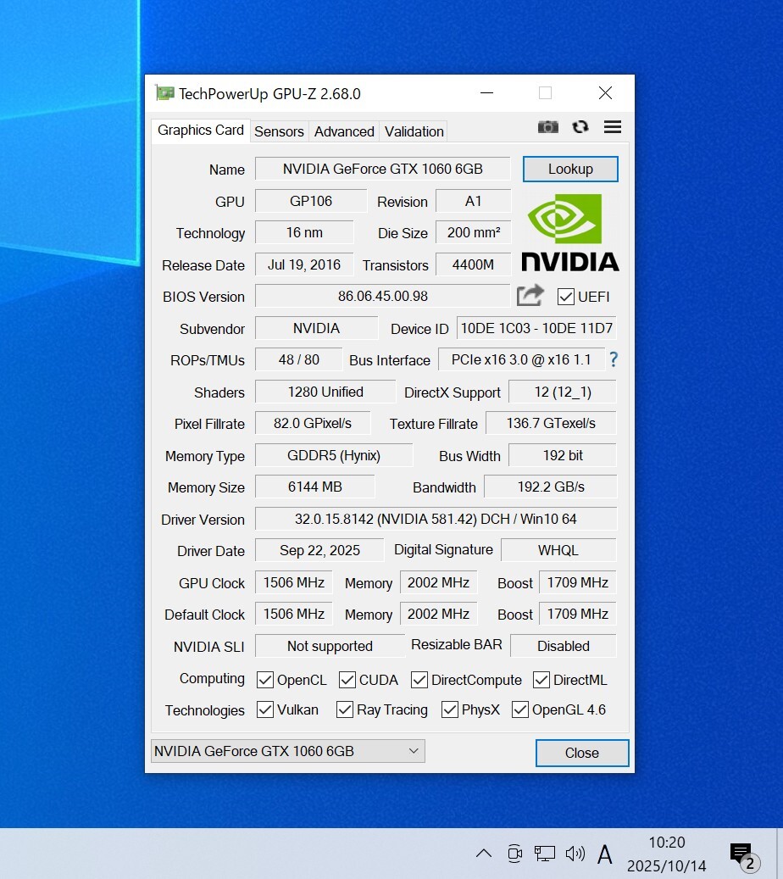
Task: Click the NVIDIA logo image
Action: (x=569, y=232)
